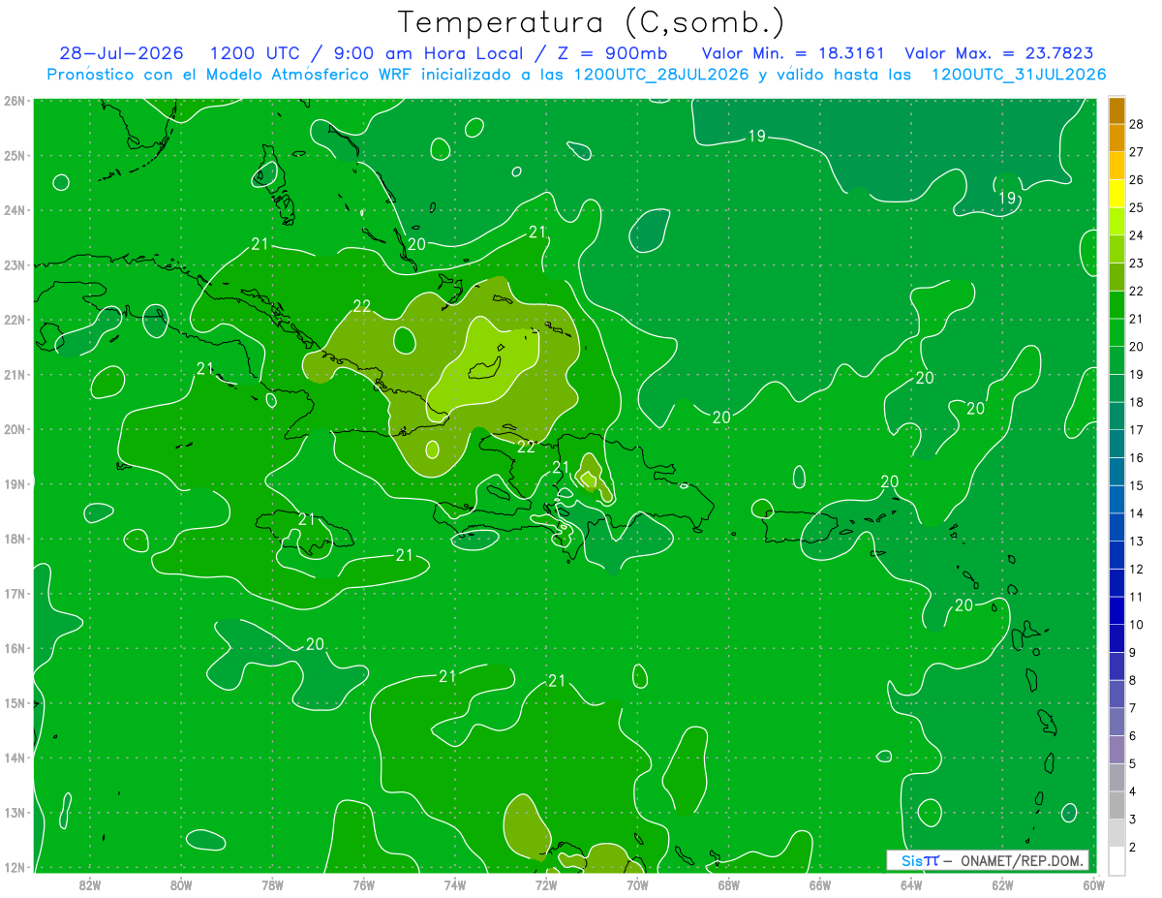This screenshot has height=898, width=1162.
Task: Click the dark brown top swatch of the legend
Action: (x=1116, y=110)
